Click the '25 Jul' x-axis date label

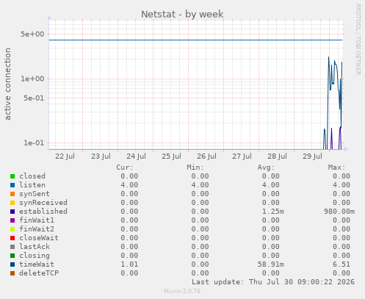pyautogui.click(x=171, y=156)
